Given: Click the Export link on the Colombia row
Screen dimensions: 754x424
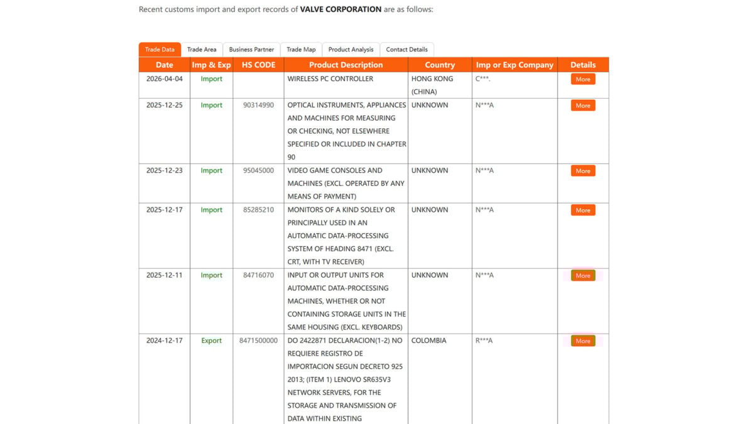Looking at the screenshot, I should click(x=211, y=340).
